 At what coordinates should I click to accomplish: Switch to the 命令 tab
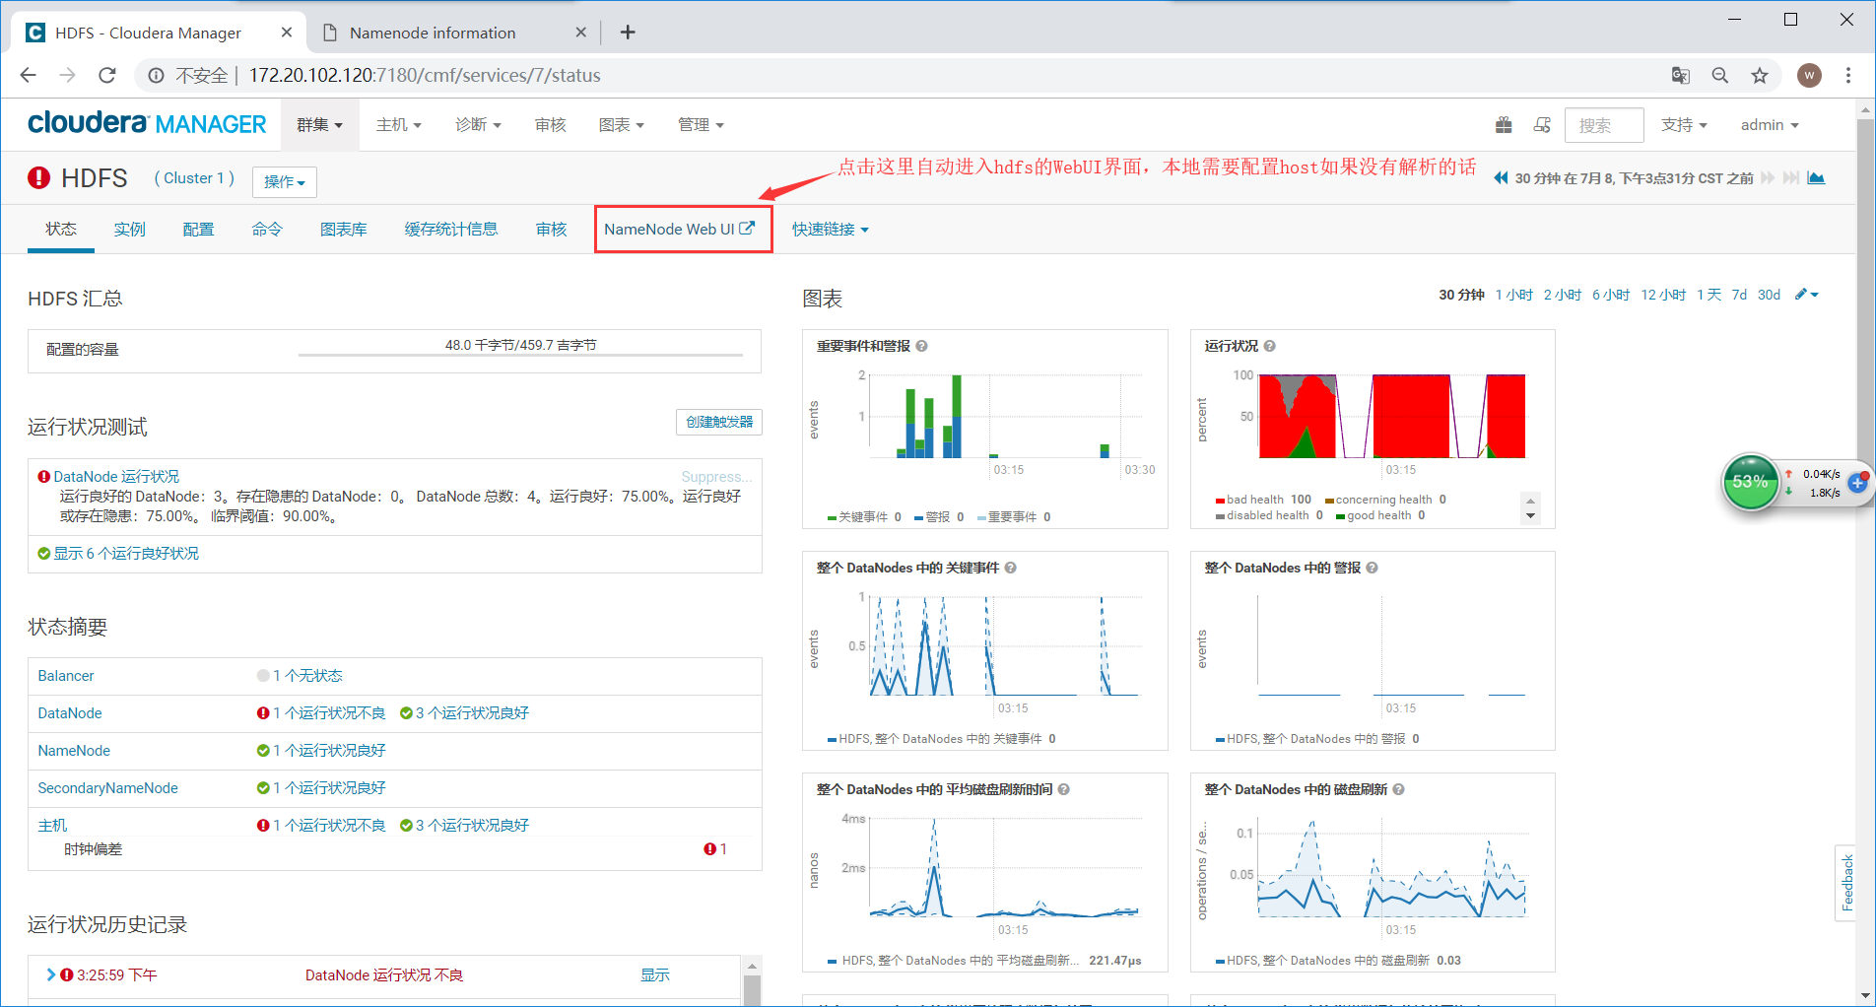tap(268, 230)
